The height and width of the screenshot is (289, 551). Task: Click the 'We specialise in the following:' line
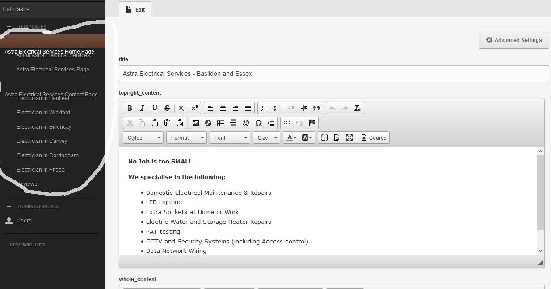pos(177,177)
